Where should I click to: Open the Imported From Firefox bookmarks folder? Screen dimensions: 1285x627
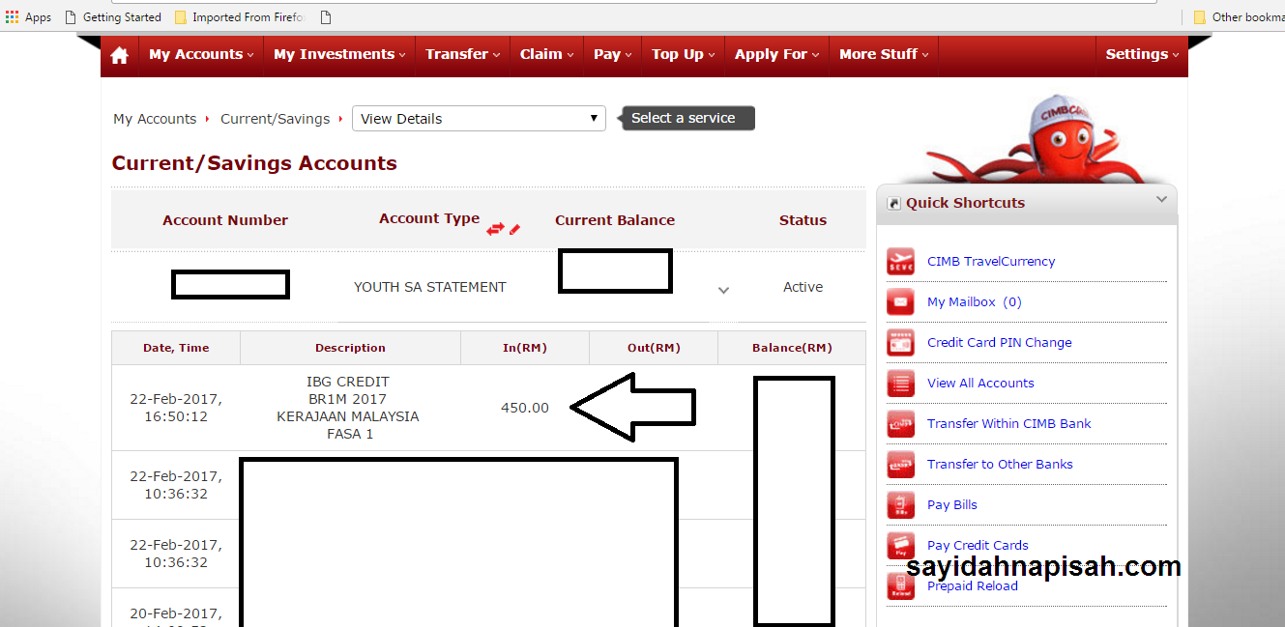pyautogui.click(x=241, y=16)
